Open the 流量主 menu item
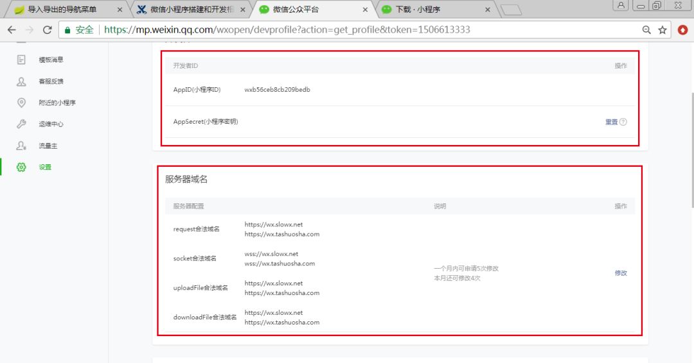The image size is (694, 363). point(48,146)
